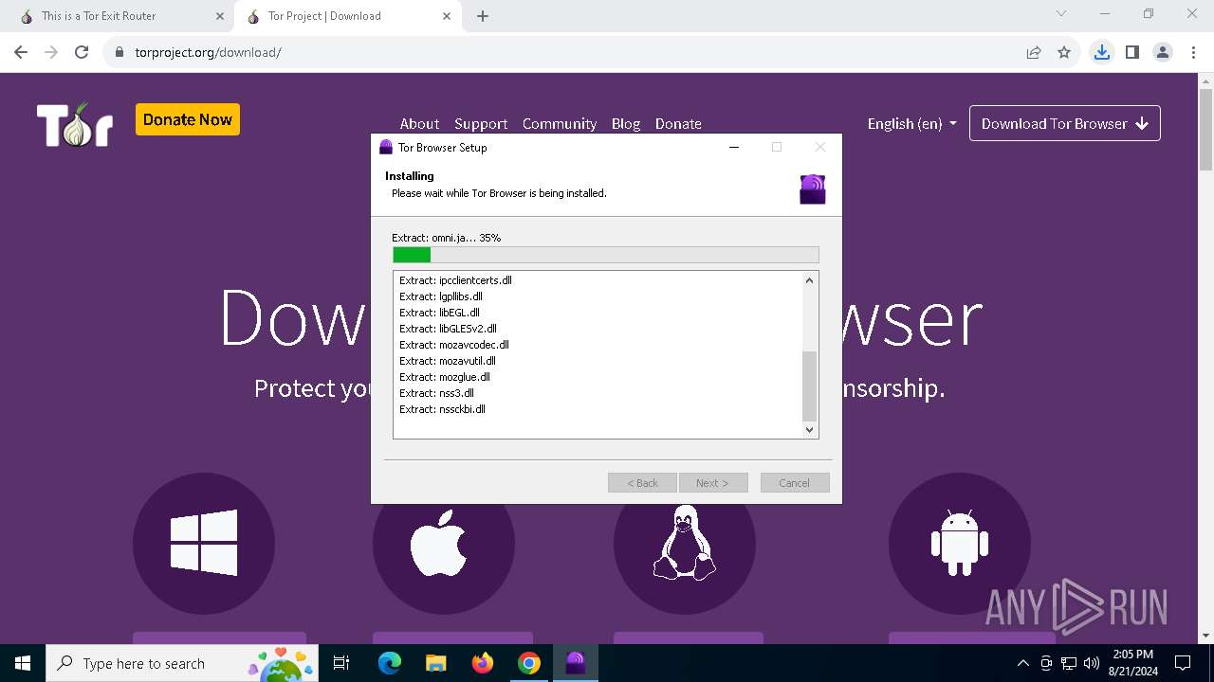Open Community menu item

point(560,123)
